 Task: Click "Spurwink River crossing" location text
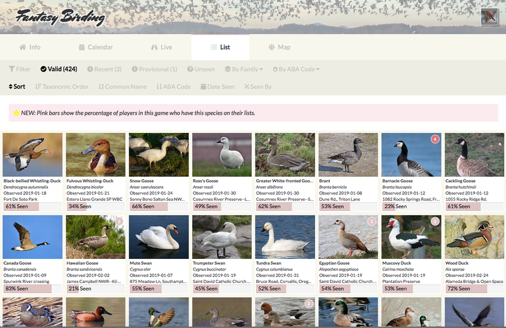tap(27, 282)
